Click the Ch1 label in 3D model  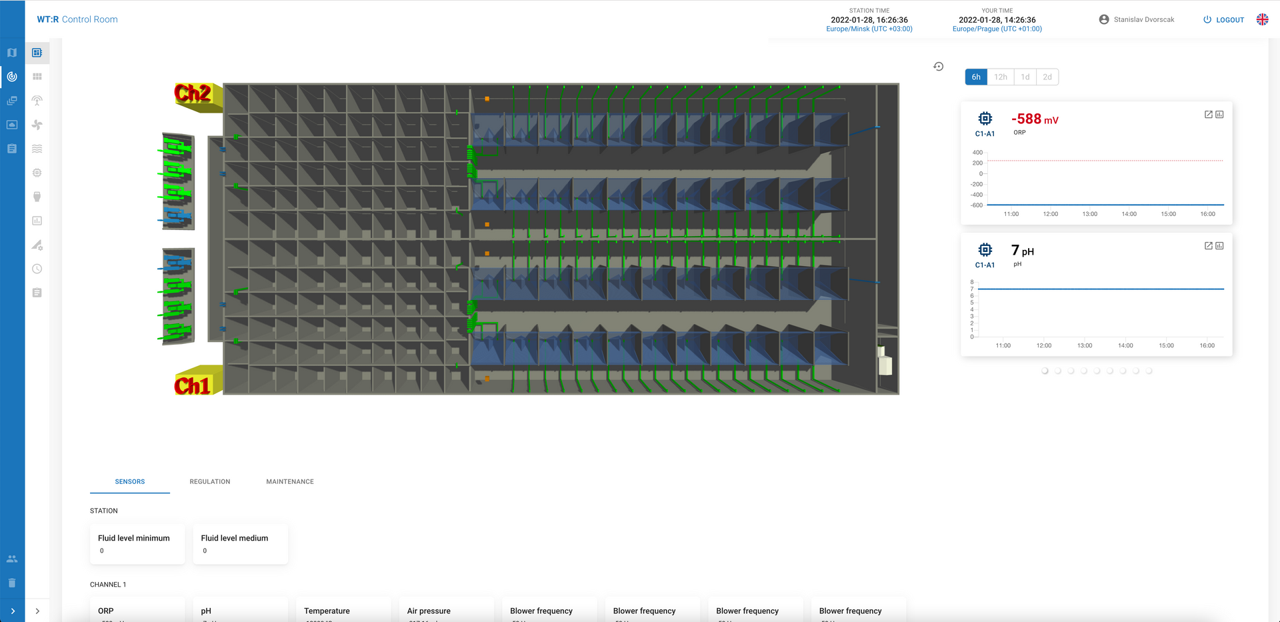point(193,385)
